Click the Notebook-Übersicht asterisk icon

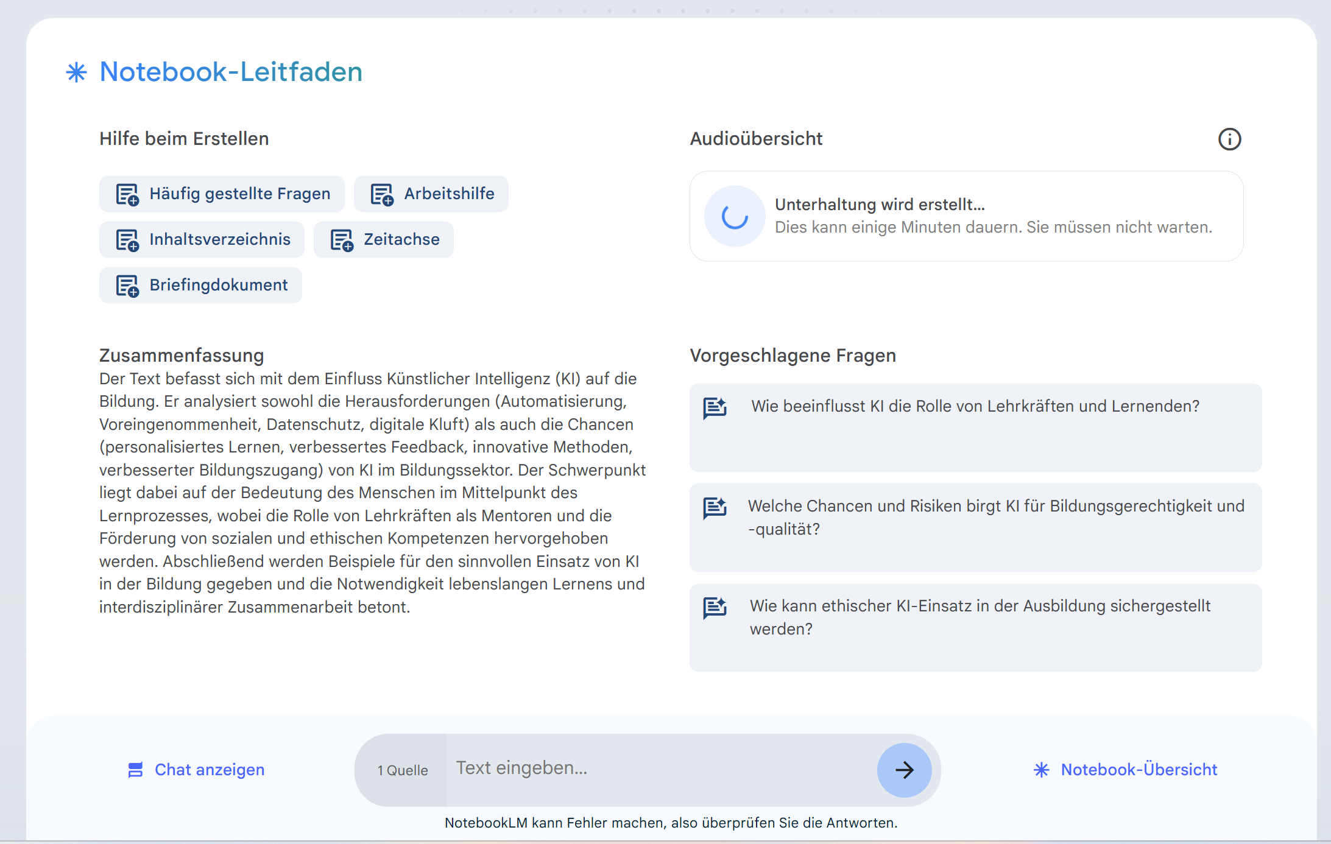tap(1041, 770)
